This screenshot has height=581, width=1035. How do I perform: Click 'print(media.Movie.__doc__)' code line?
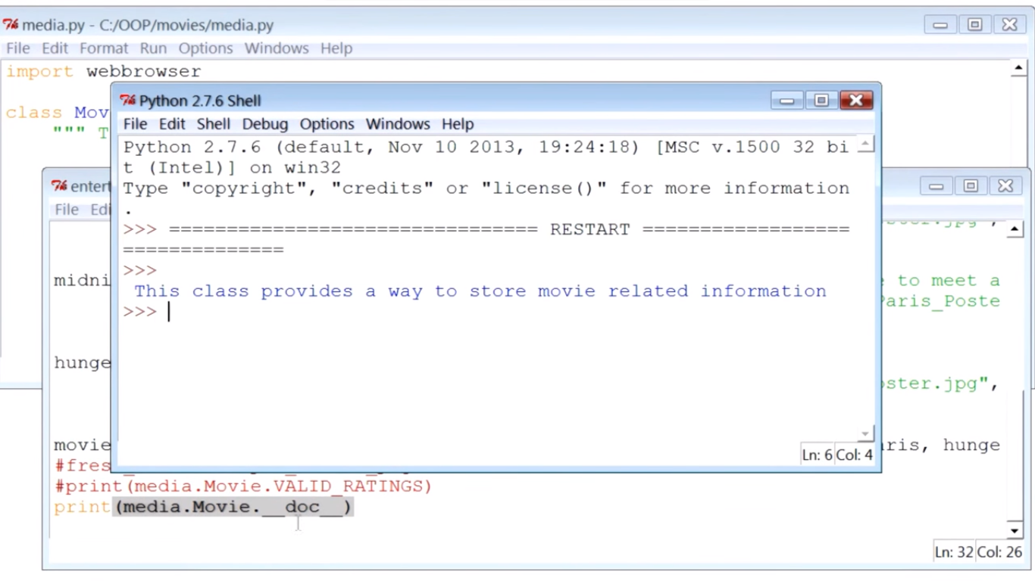(x=204, y=507)
